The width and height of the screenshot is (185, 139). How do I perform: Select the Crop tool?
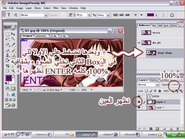point(7,66)
